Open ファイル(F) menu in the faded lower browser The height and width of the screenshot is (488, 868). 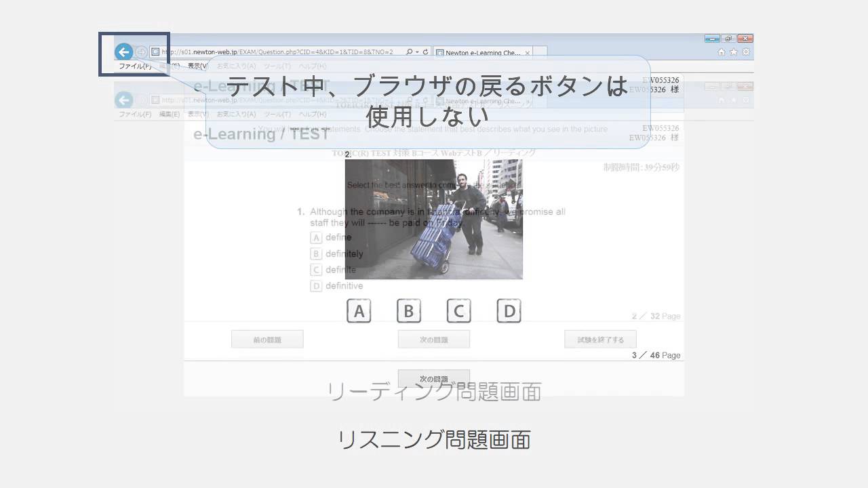click(x=135, y=115)
